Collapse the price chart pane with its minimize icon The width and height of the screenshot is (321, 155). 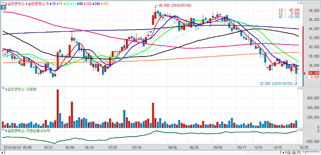tap(298, 3)
